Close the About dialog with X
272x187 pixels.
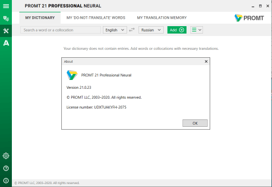[206, 62]
